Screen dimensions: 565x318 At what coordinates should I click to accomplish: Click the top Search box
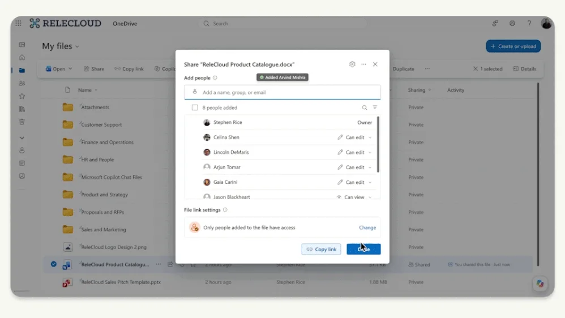click(282, 23)
